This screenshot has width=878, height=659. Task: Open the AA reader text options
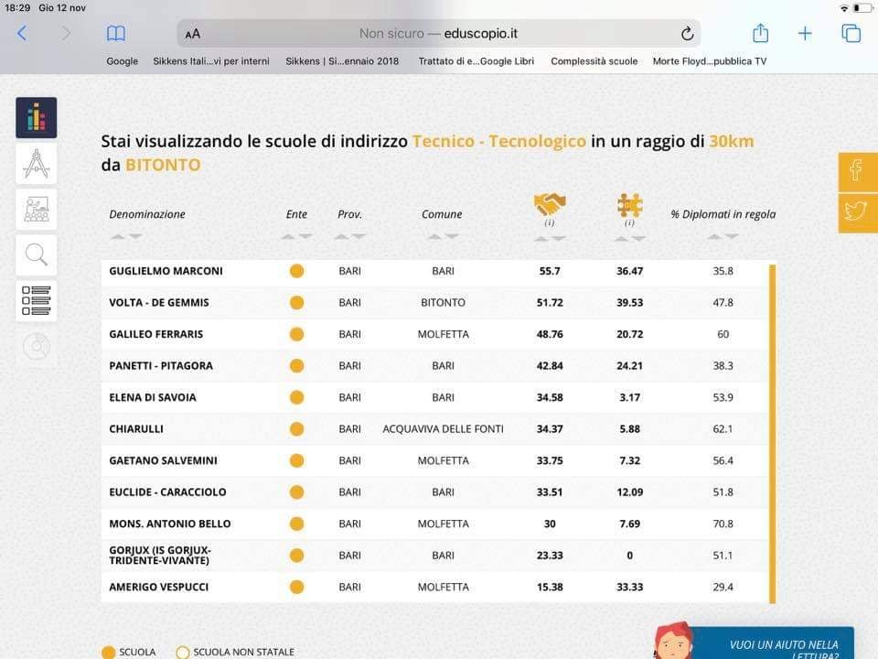[193, 34]
